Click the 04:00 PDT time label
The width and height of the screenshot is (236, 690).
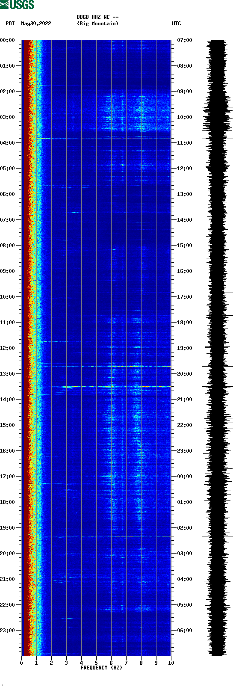click(x=8, y=142)
